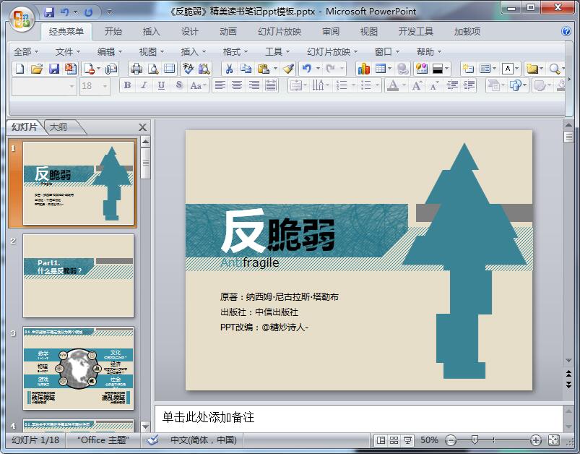Click the Print icon in toolbar
Image resolution: width=580 pixels, height=454 pixels.
click(137, 69)
